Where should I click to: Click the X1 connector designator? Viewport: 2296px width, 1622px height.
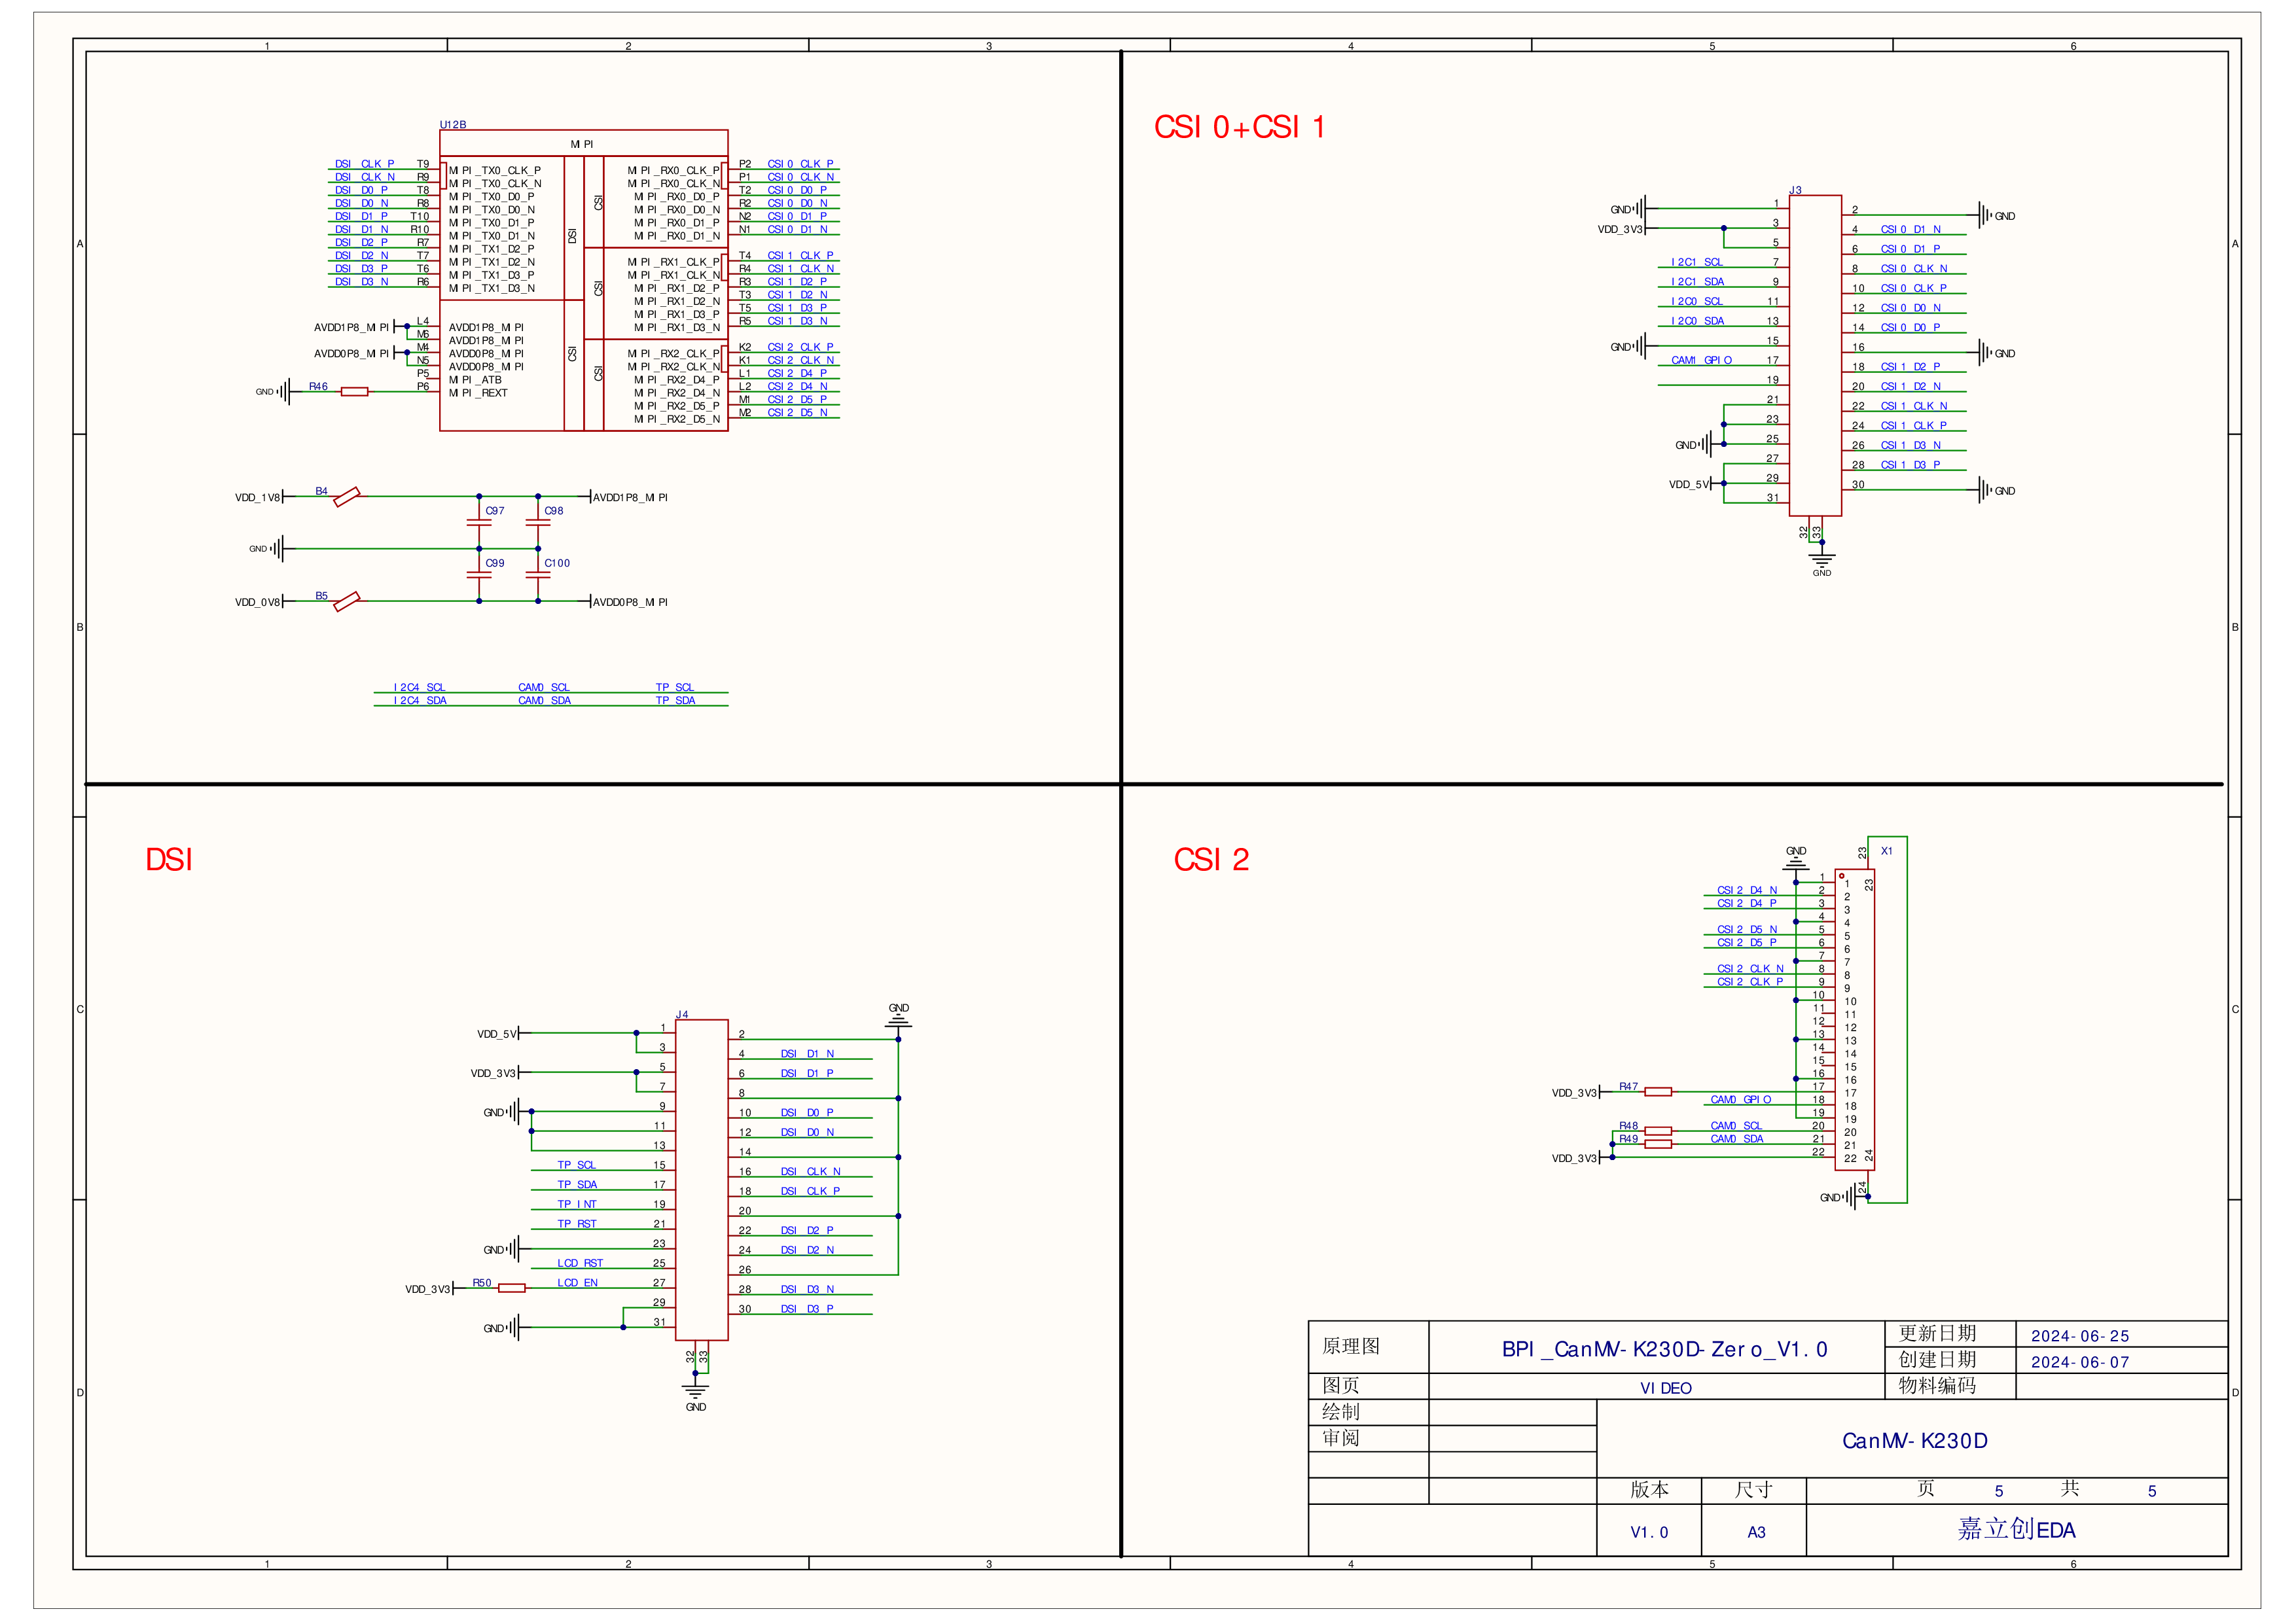(1886, 851)
